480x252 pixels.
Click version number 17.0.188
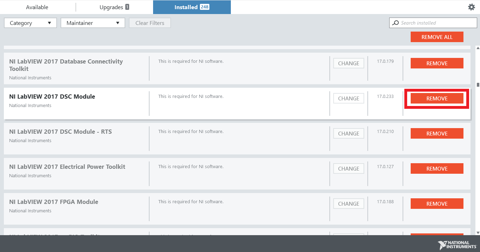(x=385, y=201)
